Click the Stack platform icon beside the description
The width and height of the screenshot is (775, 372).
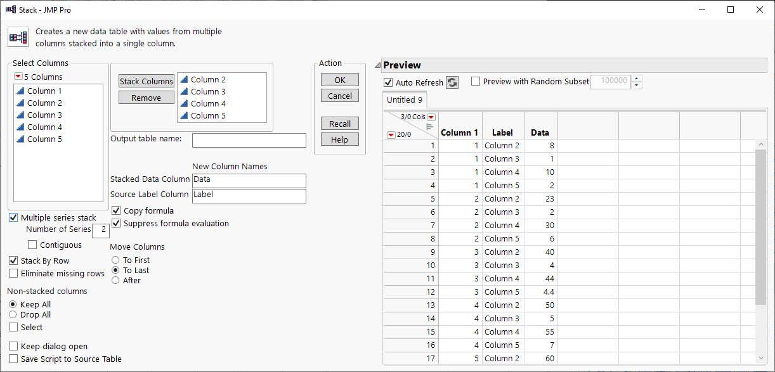18,37
